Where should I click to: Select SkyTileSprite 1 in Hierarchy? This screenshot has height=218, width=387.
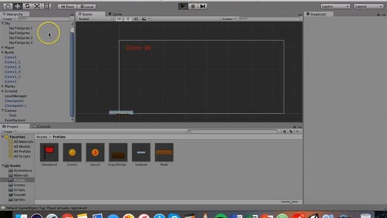click(21, 28)
